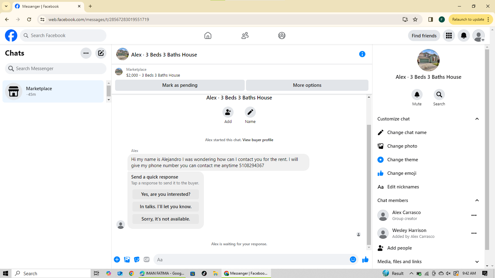This screenshot has width=495, height=278.
Task: Select Change theme option
Action: click(428, 160)
